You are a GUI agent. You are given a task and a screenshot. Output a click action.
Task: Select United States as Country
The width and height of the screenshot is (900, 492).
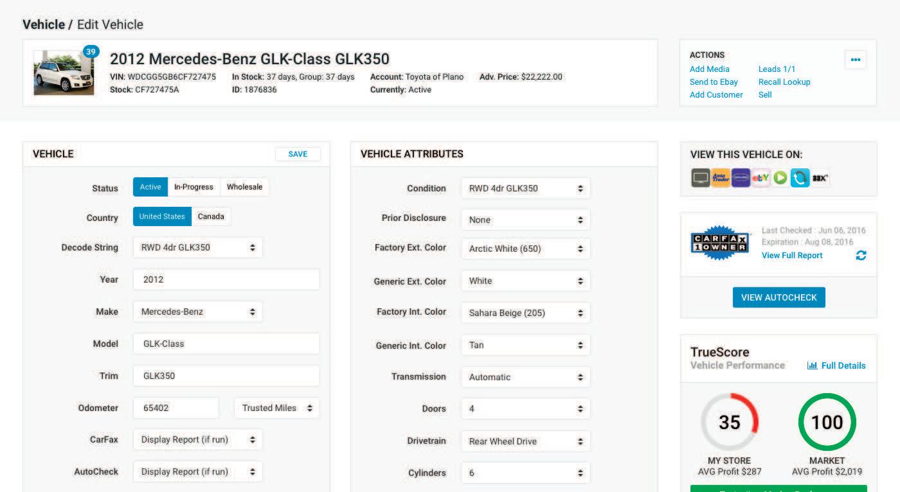click(162, 216)
